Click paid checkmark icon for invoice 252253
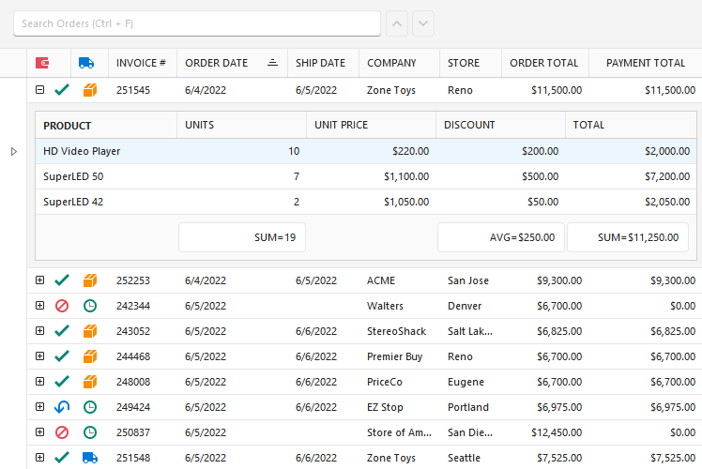The image size is (702, 469). click(x=62, y=280)
